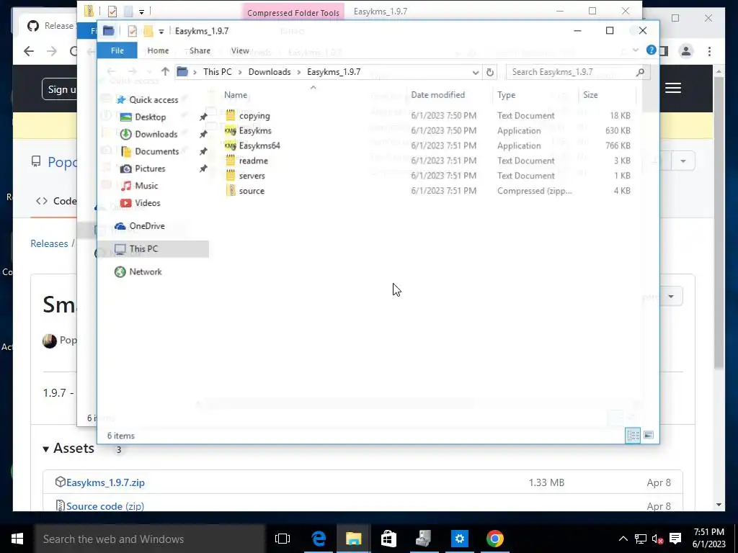Open Microsoft Store from taskbar
Image resolution: width=738 pixels, height=553 pixels.
pos(388,539)
